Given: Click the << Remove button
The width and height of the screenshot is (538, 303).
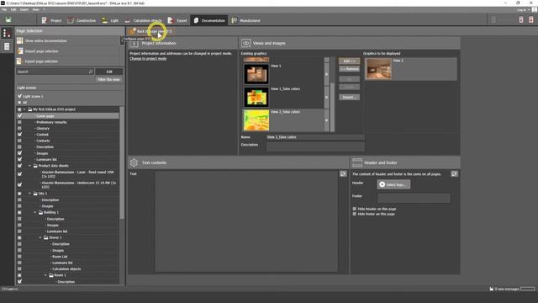Looking at the screenshot, I should coord(350,69).
